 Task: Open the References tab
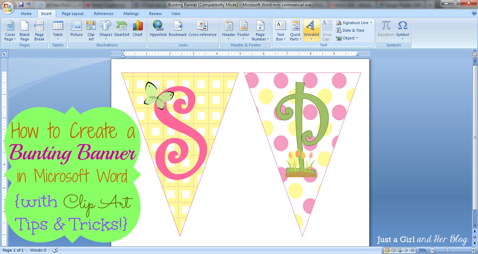click(x=104, y=14)
